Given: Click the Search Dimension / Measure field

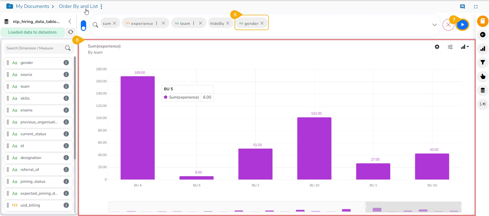Looking at the screenshot, I should 34,48.
